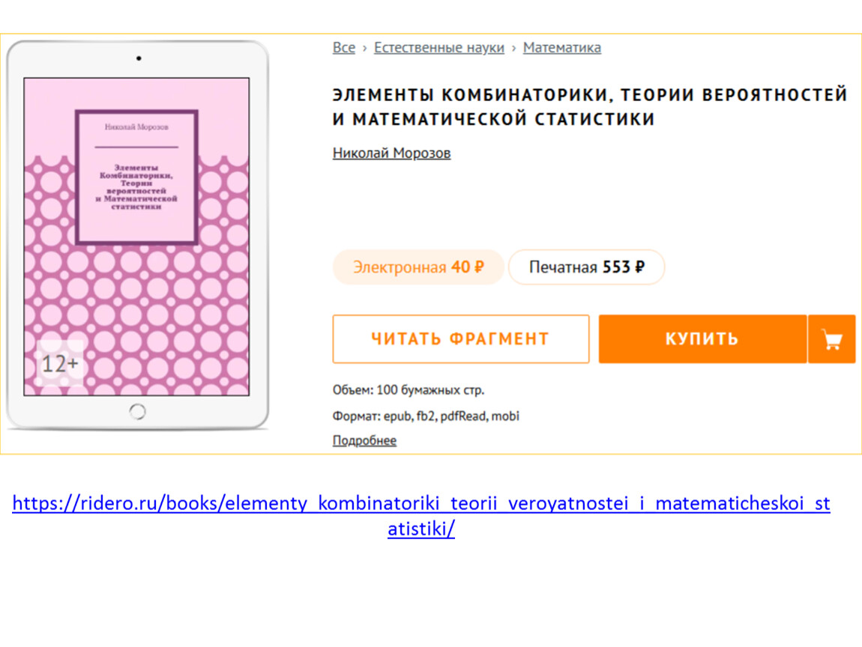Open the Математика breadcrumb category
This screenshot has width=862, height=647.
tap(562, 48)
